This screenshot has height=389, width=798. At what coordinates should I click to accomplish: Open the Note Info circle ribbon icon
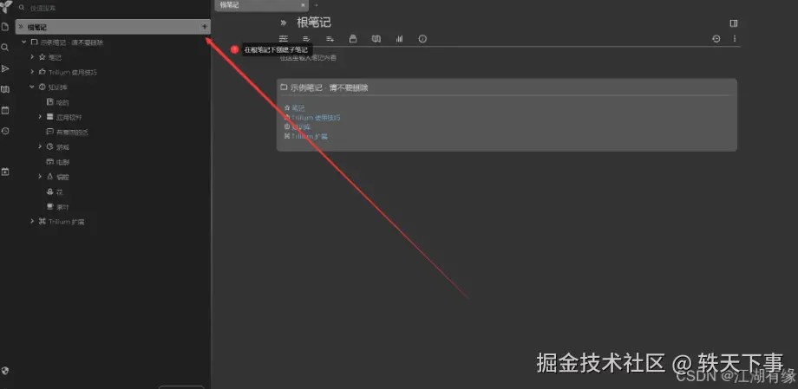point(422,39)
